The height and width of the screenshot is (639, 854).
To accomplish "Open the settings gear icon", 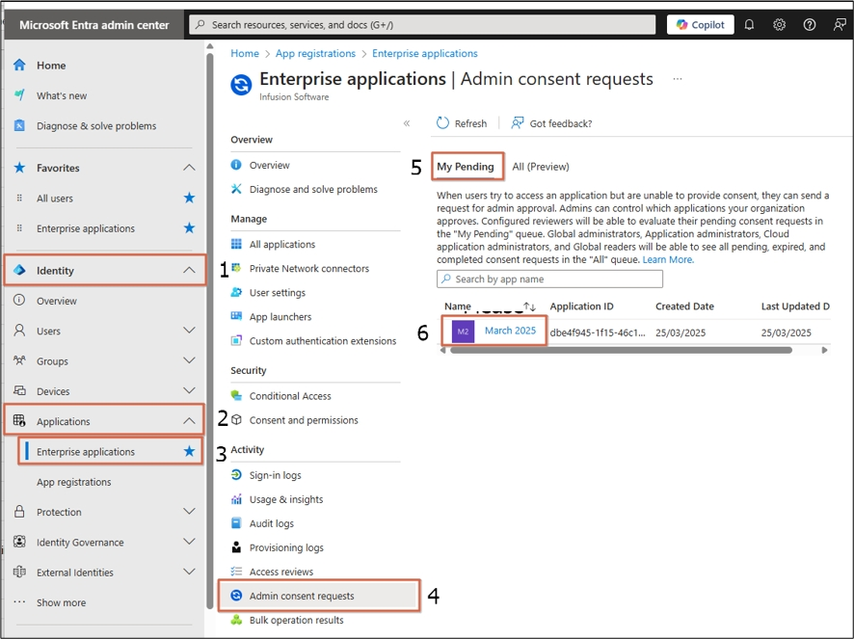I will click(780, 24).
